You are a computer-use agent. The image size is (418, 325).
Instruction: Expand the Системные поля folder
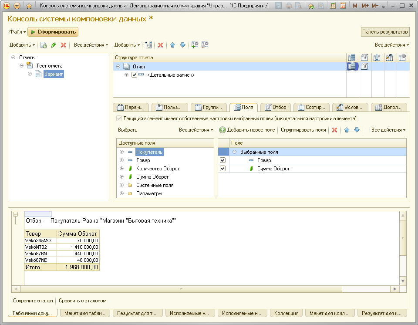tap(121, 185)
